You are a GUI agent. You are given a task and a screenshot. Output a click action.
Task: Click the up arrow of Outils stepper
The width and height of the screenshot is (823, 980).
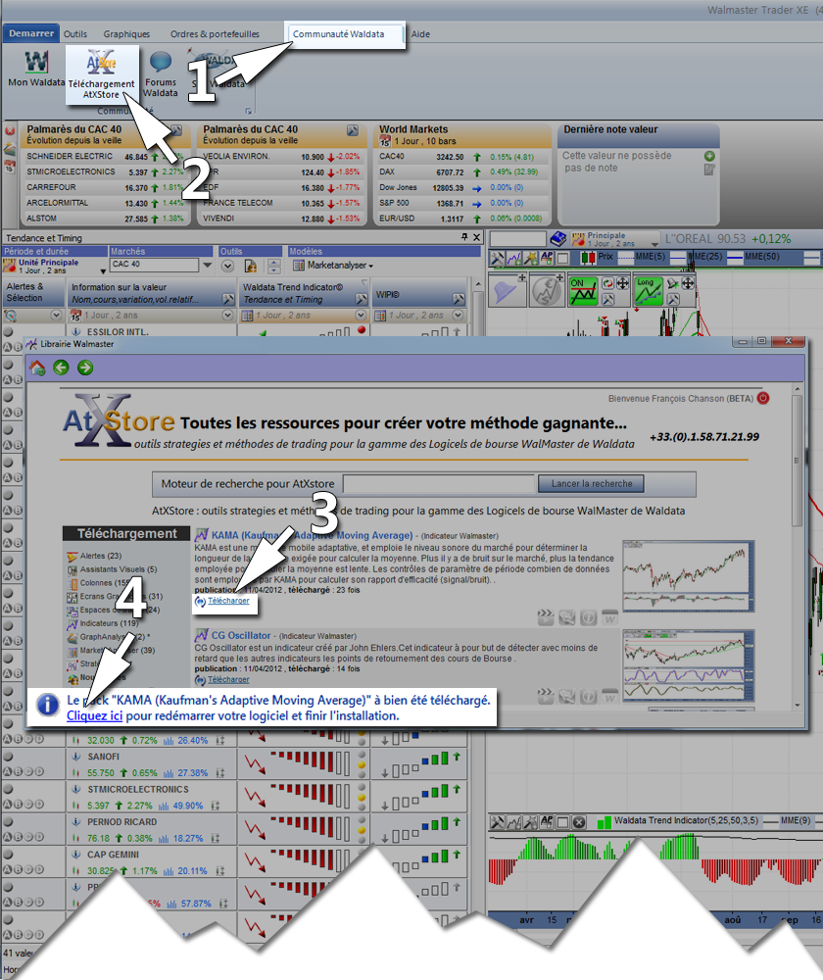pyautogui.click(x=273, y=262)
